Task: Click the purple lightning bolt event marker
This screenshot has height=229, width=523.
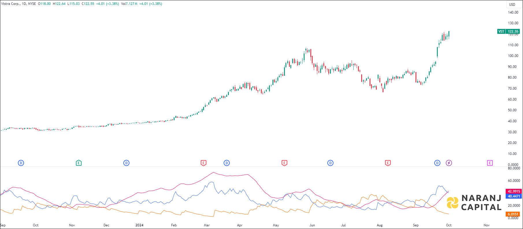Action: click(449, 163)
